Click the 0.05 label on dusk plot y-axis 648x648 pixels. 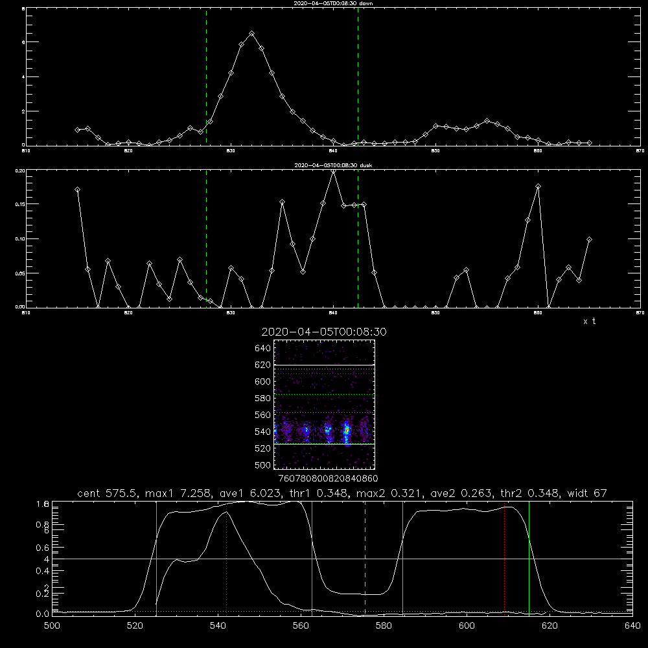[x=20, y=273]
